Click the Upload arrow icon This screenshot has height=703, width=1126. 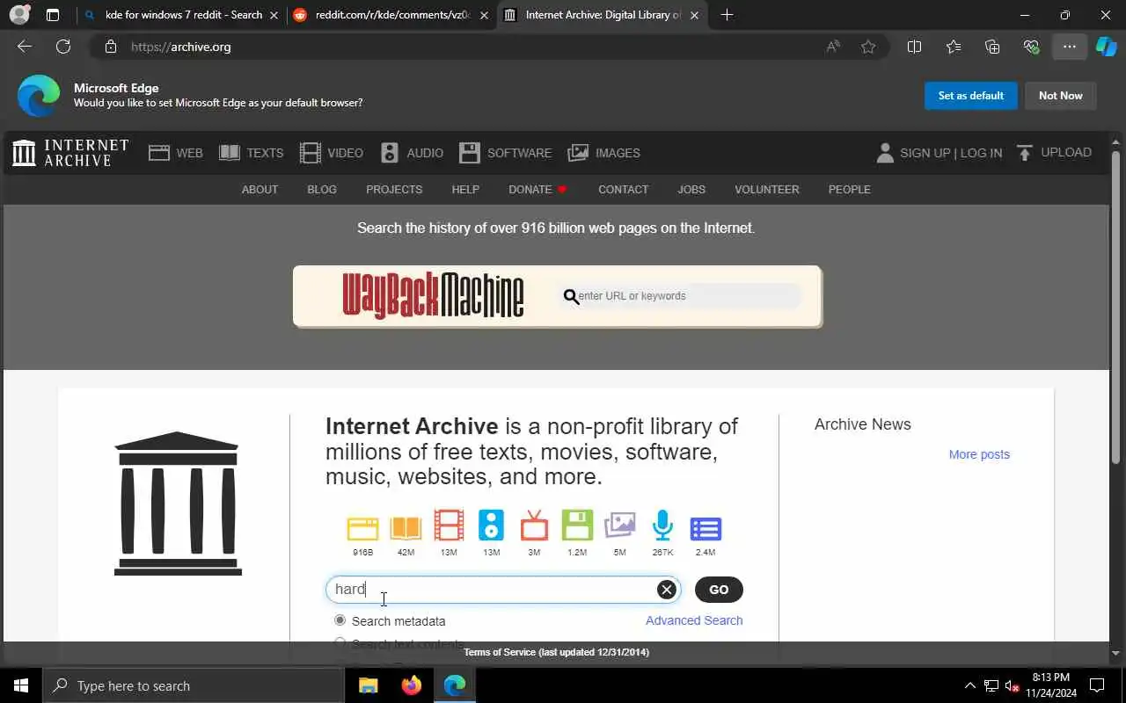pyautogui.click(x=1025, y=153)
